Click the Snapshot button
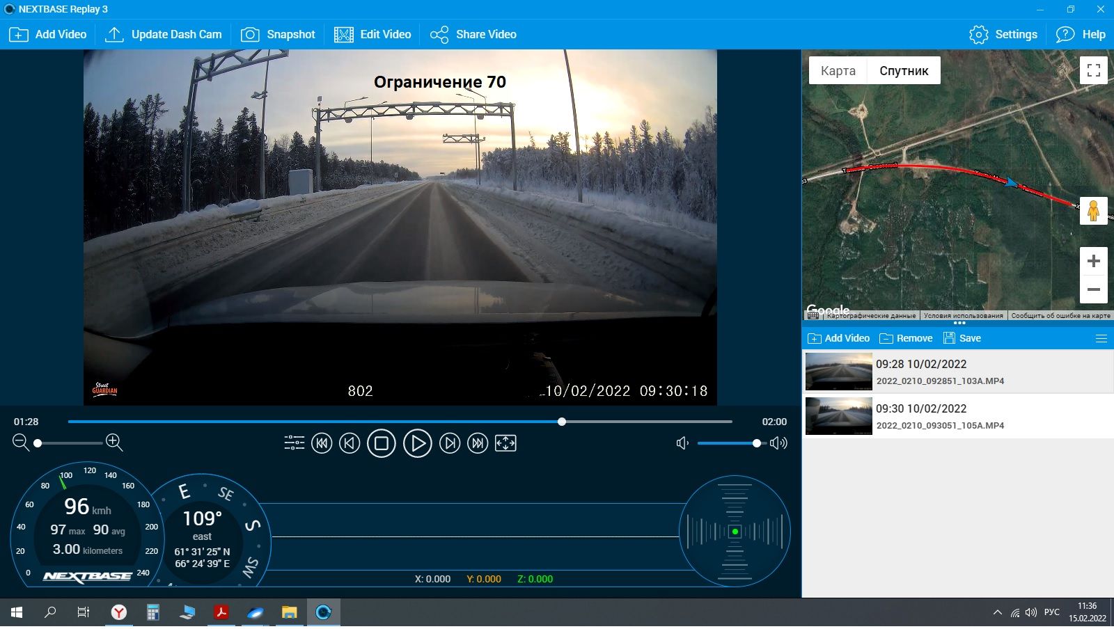1114x629 pixels. click(x=278, y=34)
